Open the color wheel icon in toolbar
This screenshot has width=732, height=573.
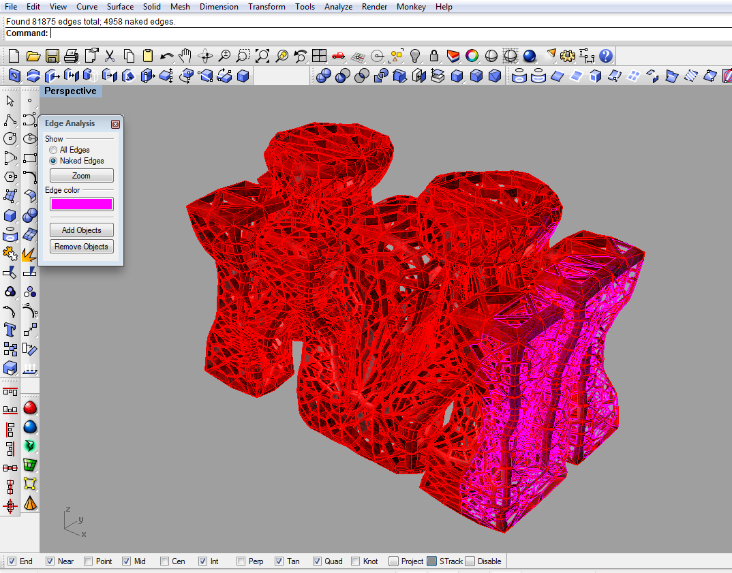[x=472, y=56]
